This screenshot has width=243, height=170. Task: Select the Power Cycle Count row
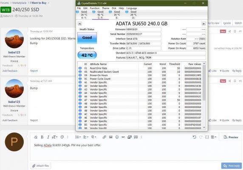pyautogui.click(x=140, y=79)
